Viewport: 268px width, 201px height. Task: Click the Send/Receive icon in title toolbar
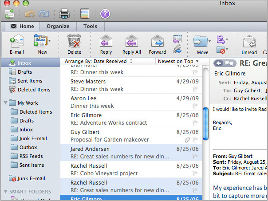pos(10,14)
